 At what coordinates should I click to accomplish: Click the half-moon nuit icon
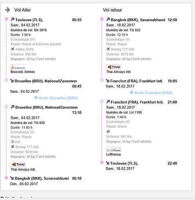(12, 142)
